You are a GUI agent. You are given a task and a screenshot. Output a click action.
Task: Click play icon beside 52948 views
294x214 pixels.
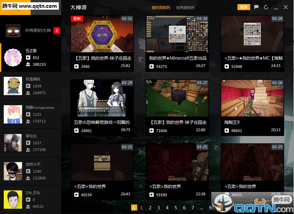tap(226, 66)
